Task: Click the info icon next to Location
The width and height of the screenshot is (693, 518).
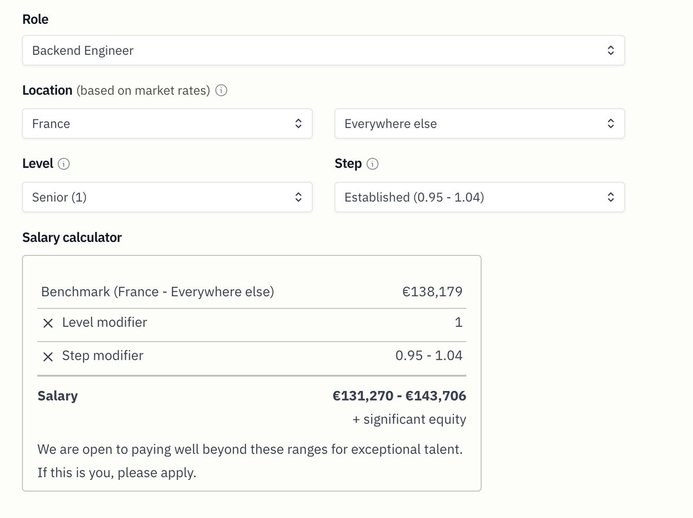Action: pyautogui.click(x=221, y=91)
